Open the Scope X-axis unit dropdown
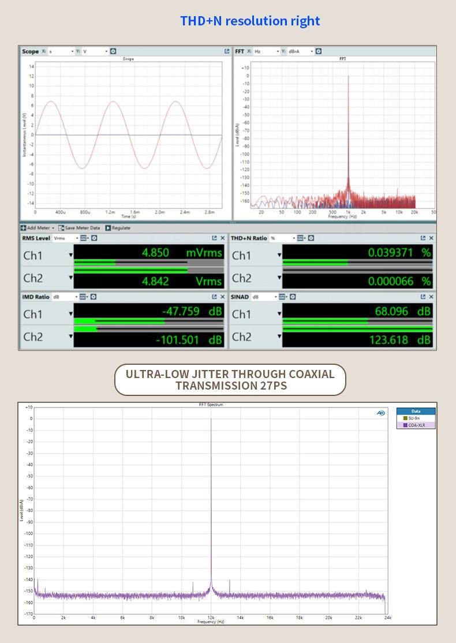Viewport: 456px width, 643px height. tap(61, 51)
